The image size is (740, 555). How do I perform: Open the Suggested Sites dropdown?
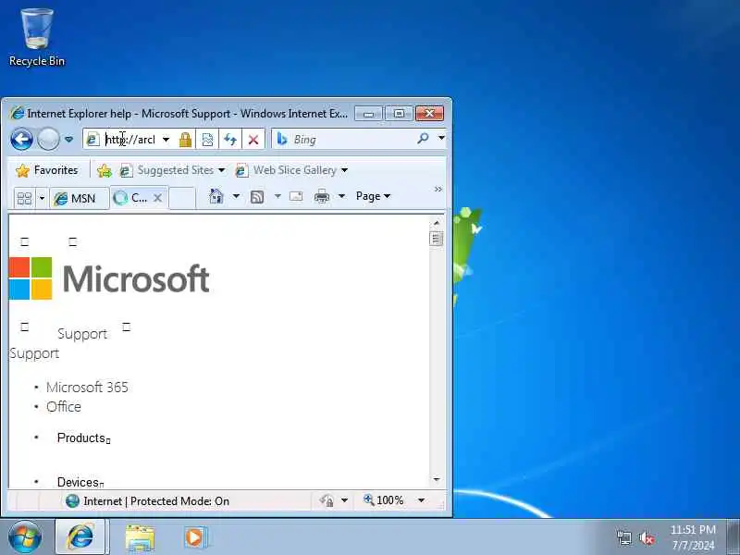tap(172, 170)
